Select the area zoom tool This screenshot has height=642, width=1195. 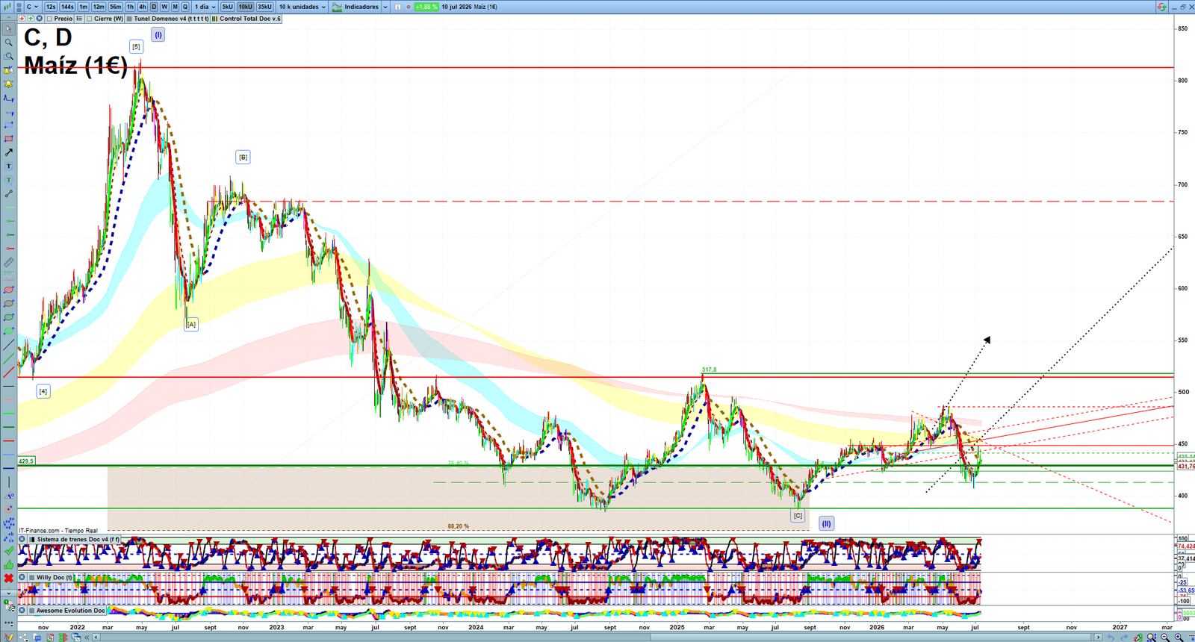click(9, 57)
